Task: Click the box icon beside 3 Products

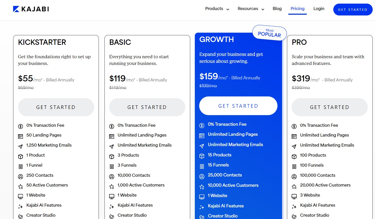Action: [112, 156]
